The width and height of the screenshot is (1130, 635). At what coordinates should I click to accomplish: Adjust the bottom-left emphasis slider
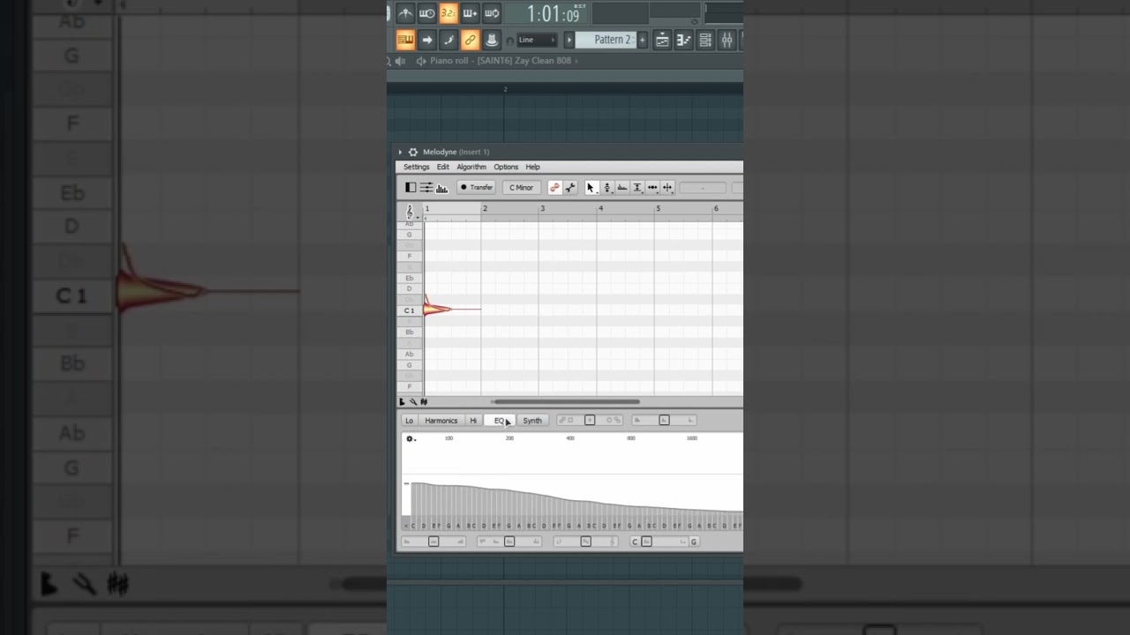(x=433, y=542)
